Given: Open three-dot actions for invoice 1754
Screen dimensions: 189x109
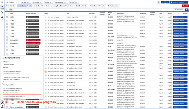Looking at the screenshot, I should [186, 37].
